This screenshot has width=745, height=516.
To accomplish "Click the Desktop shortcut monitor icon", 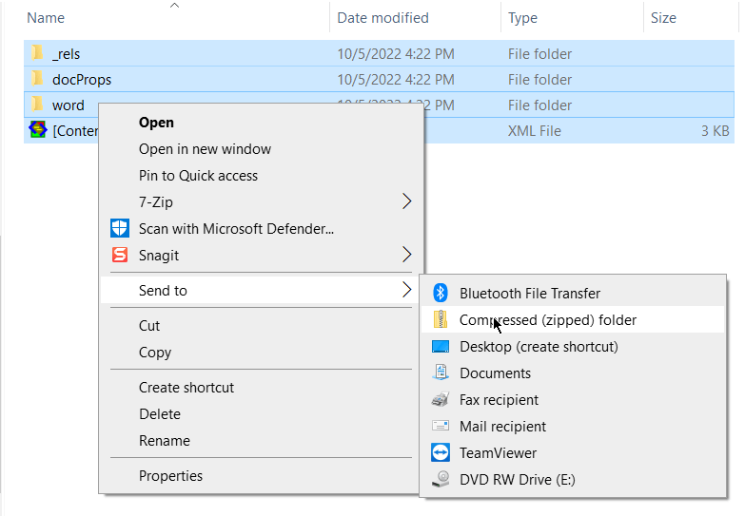I will point(441,347).
